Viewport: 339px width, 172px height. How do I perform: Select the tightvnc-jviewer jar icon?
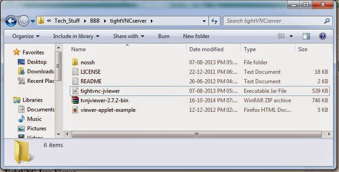[x=75, y=91]
